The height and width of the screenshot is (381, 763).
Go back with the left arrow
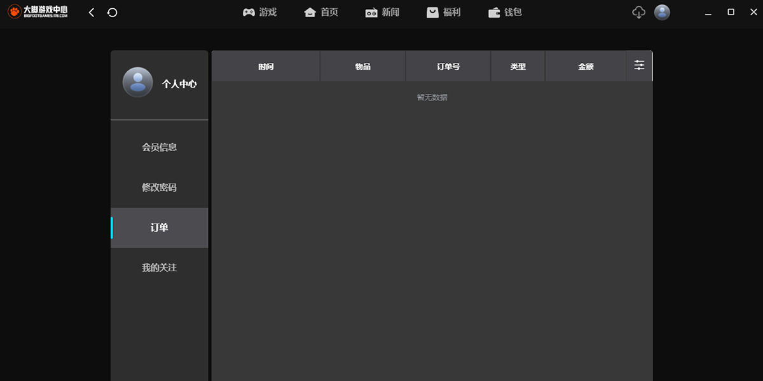pos(92,12)
